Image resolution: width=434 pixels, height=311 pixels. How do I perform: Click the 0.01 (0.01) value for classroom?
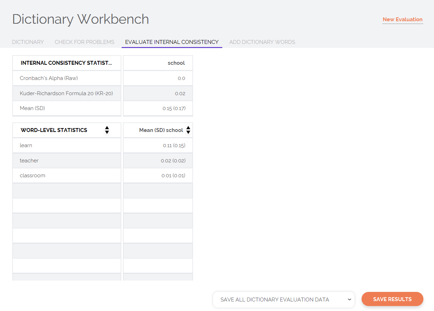pyautogui.click(x=174, y=175)
